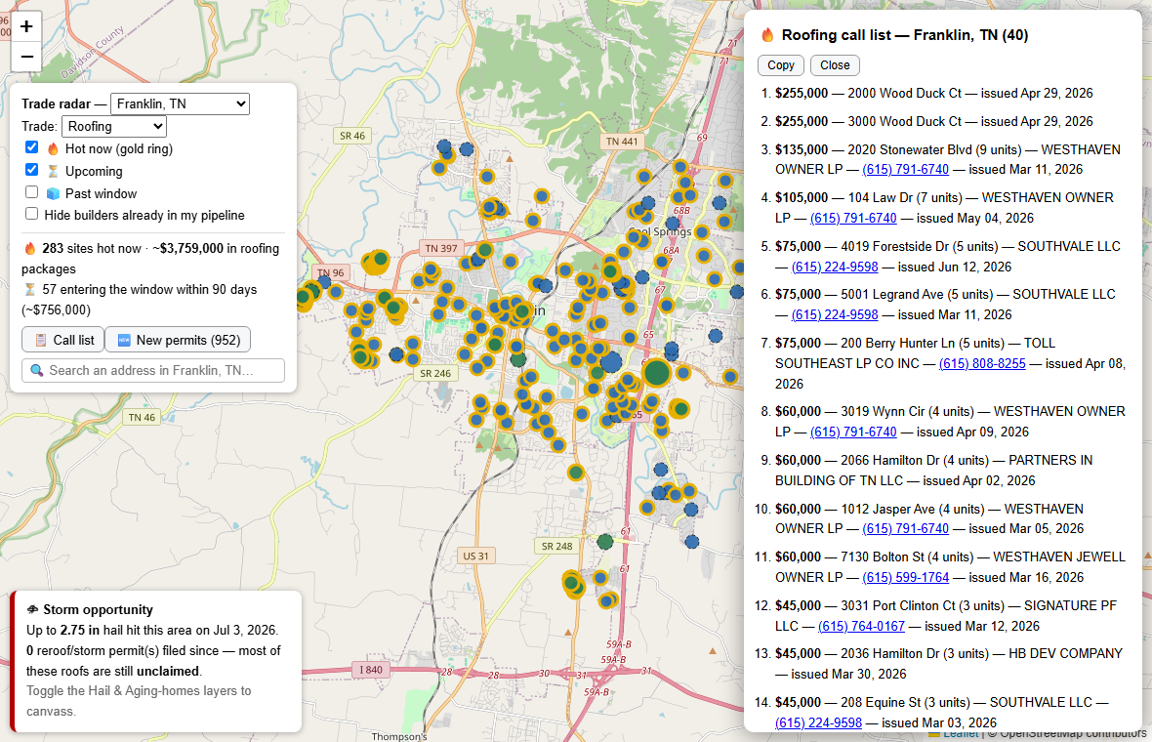Enable the Past window checkbox

31,192
